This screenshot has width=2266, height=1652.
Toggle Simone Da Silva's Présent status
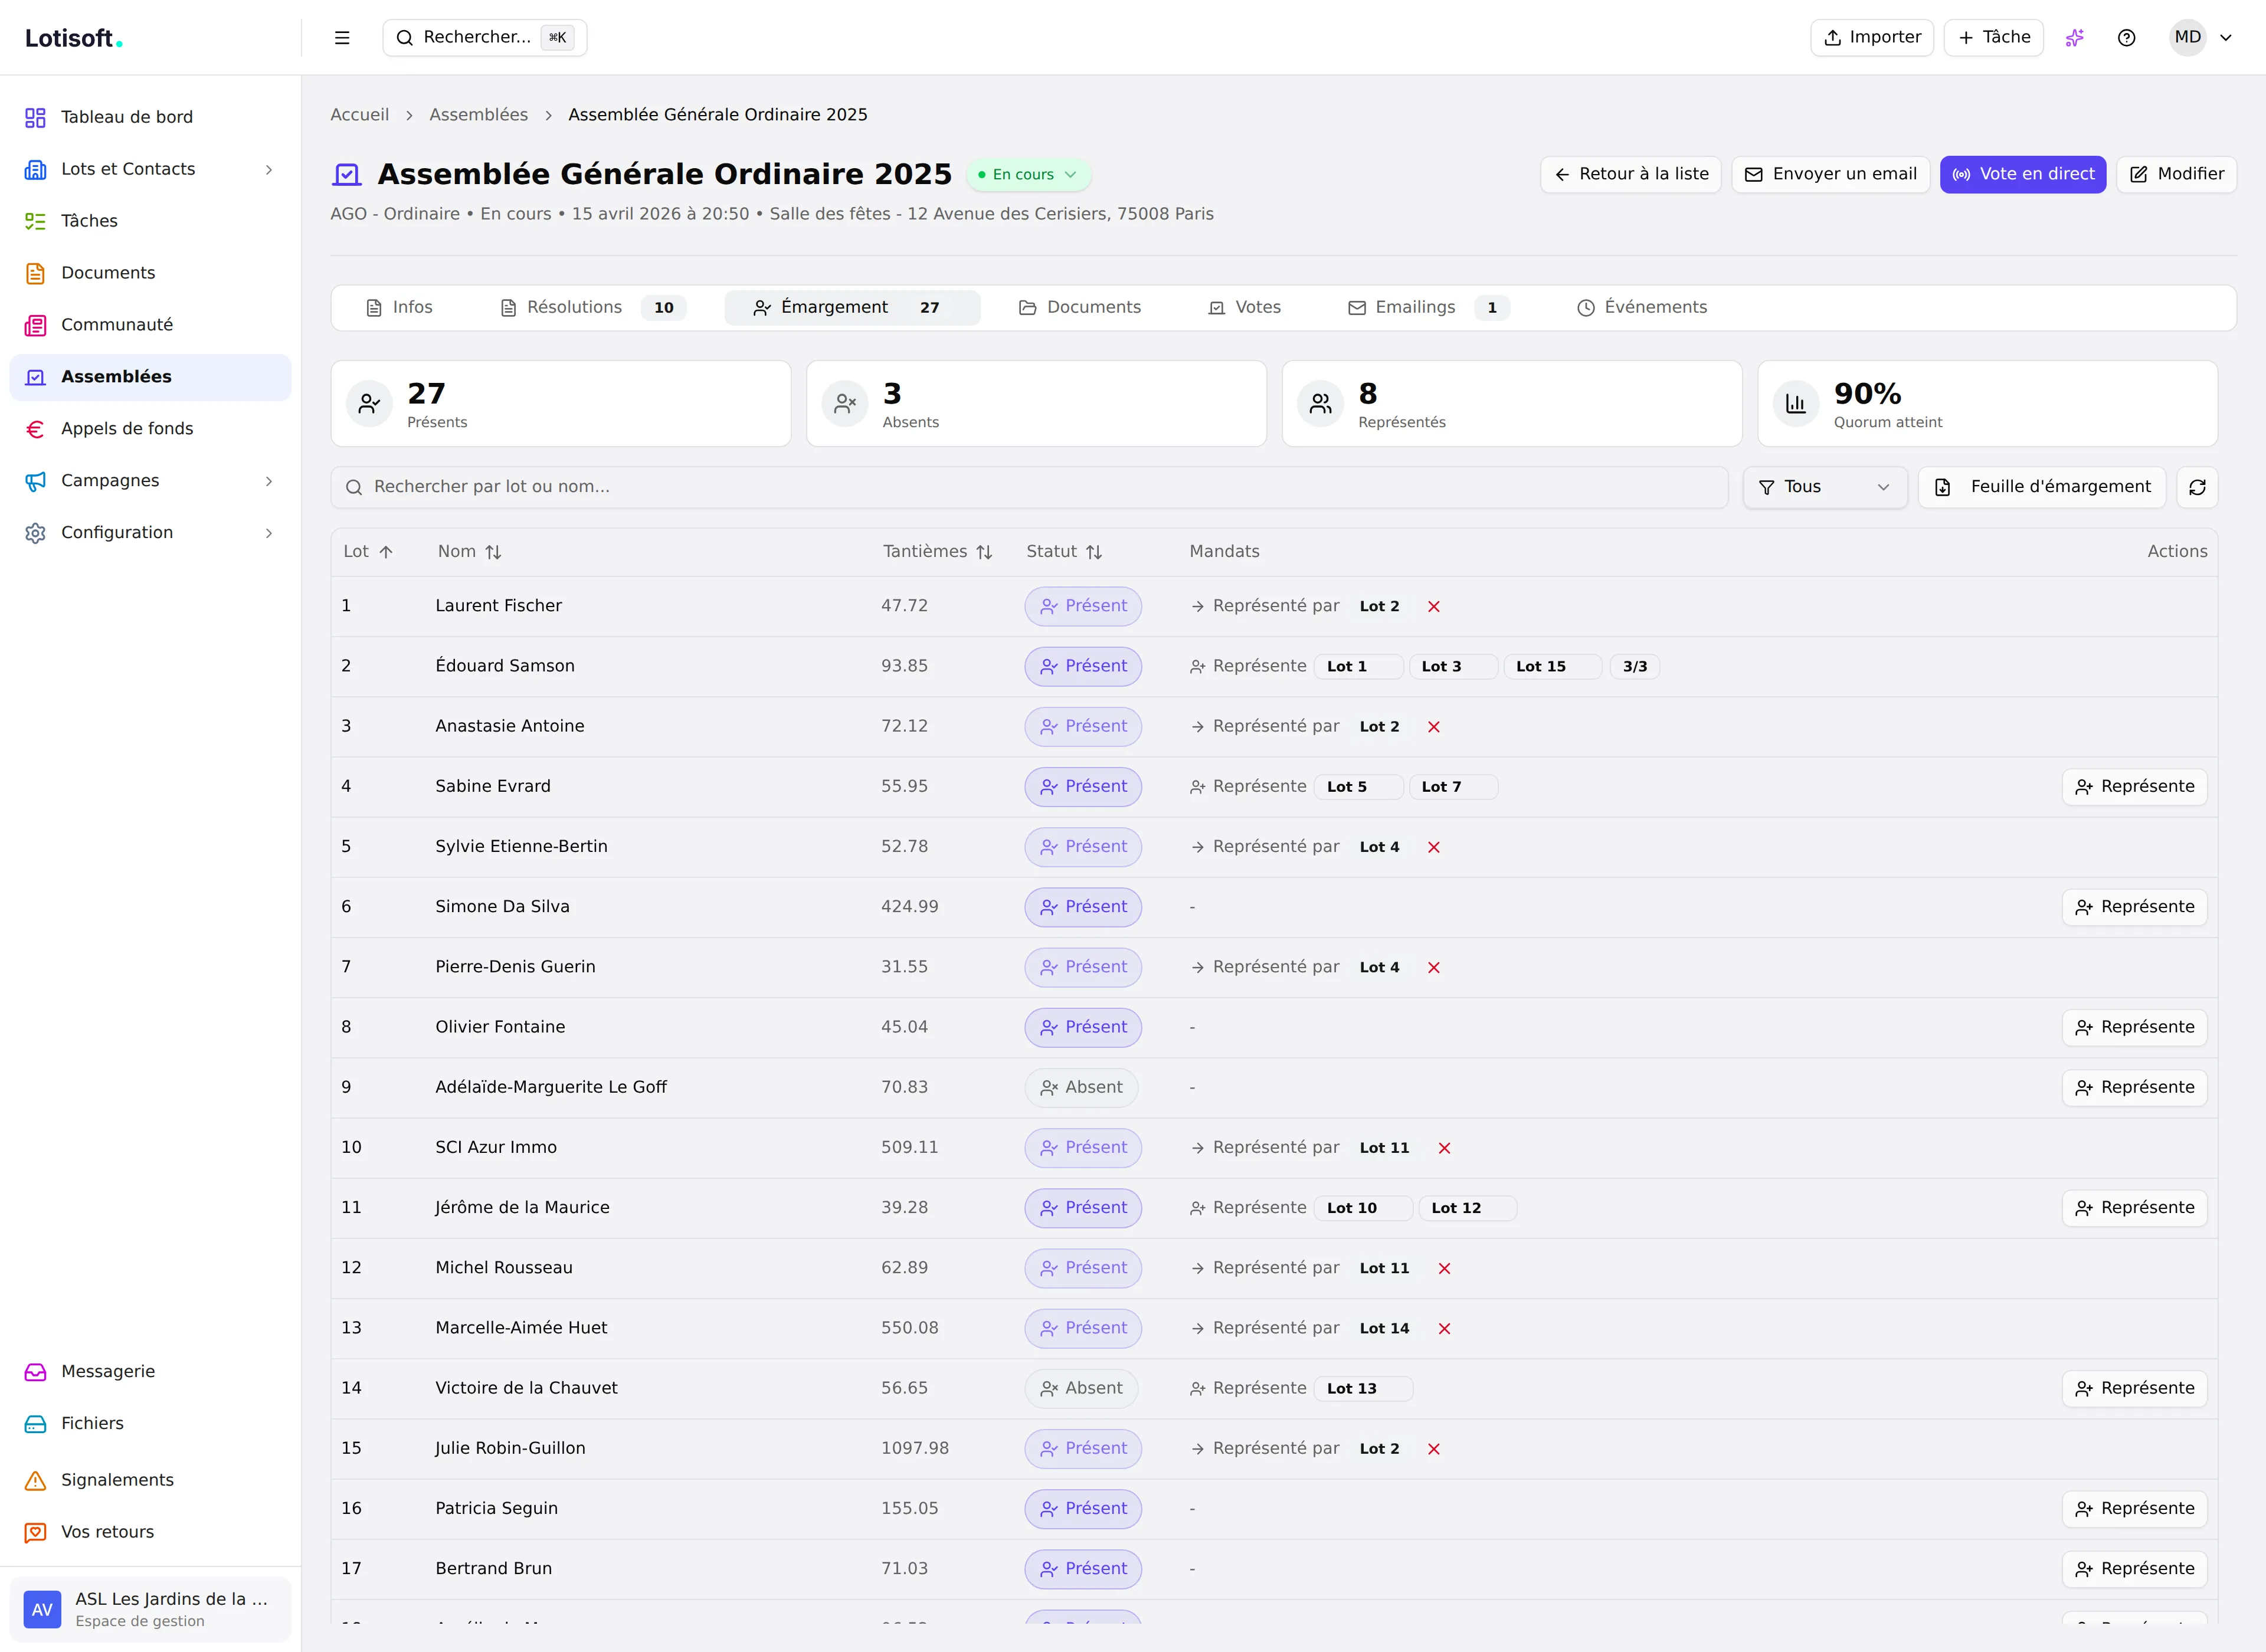click(1083, 907)
